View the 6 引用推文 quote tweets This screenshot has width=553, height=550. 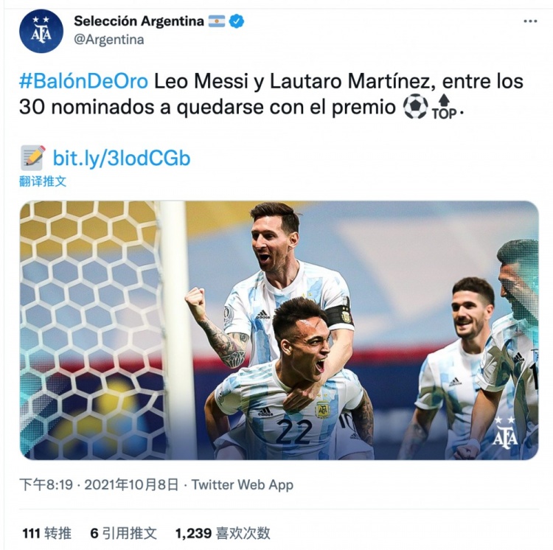(123, 533)
